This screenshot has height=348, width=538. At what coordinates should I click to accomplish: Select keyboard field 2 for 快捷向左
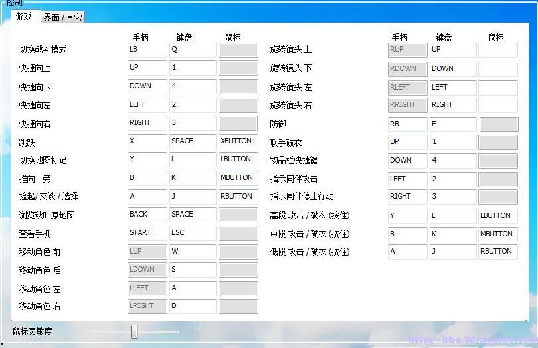click(x=193, y=105)
